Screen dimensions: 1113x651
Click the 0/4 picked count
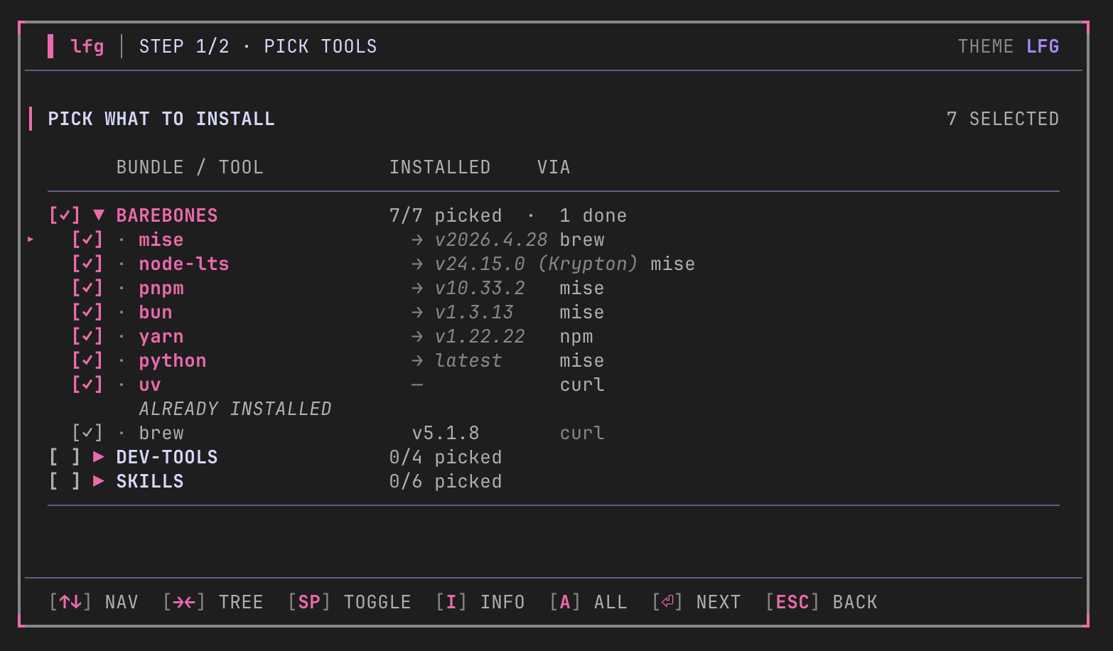[446, 457]
